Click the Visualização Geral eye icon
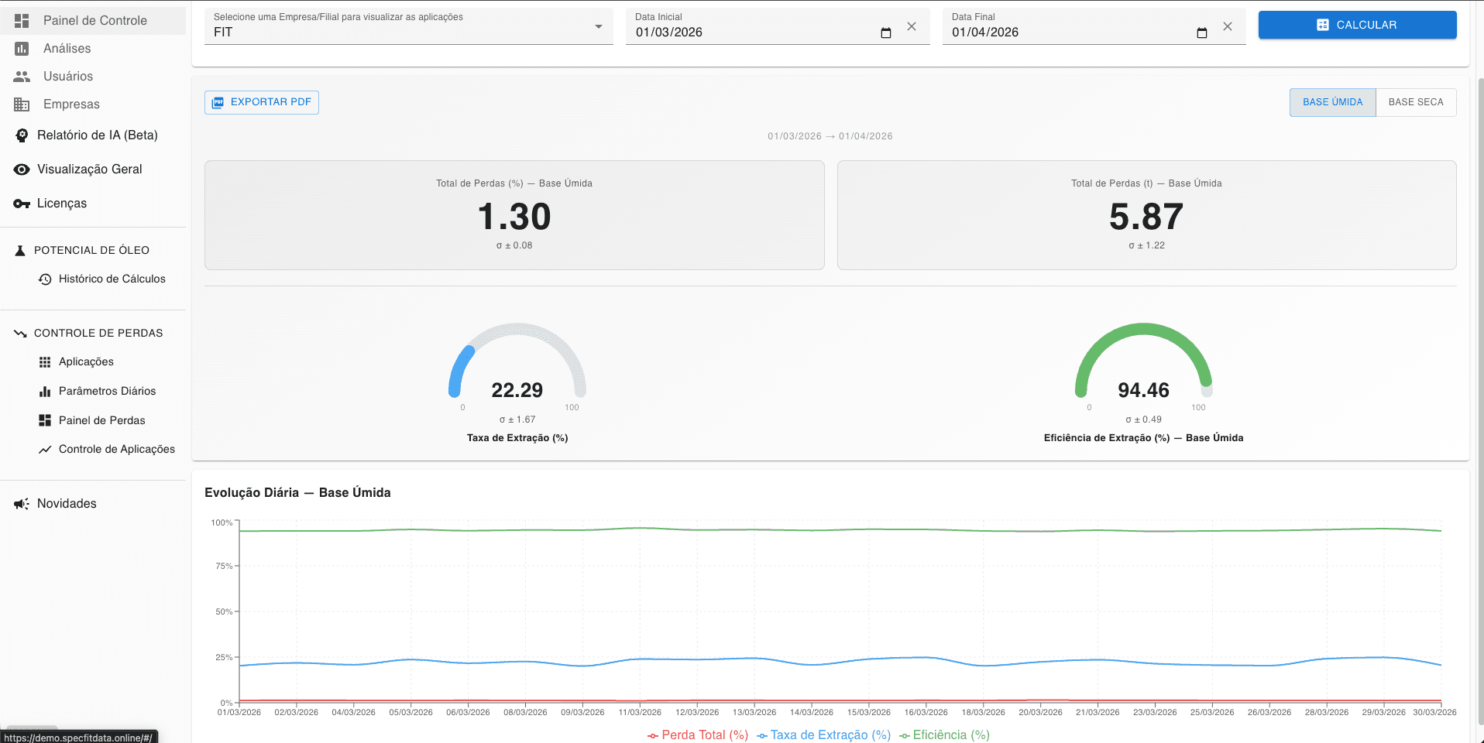Viewport: 1484px width, 743px height. click(22, 169)
